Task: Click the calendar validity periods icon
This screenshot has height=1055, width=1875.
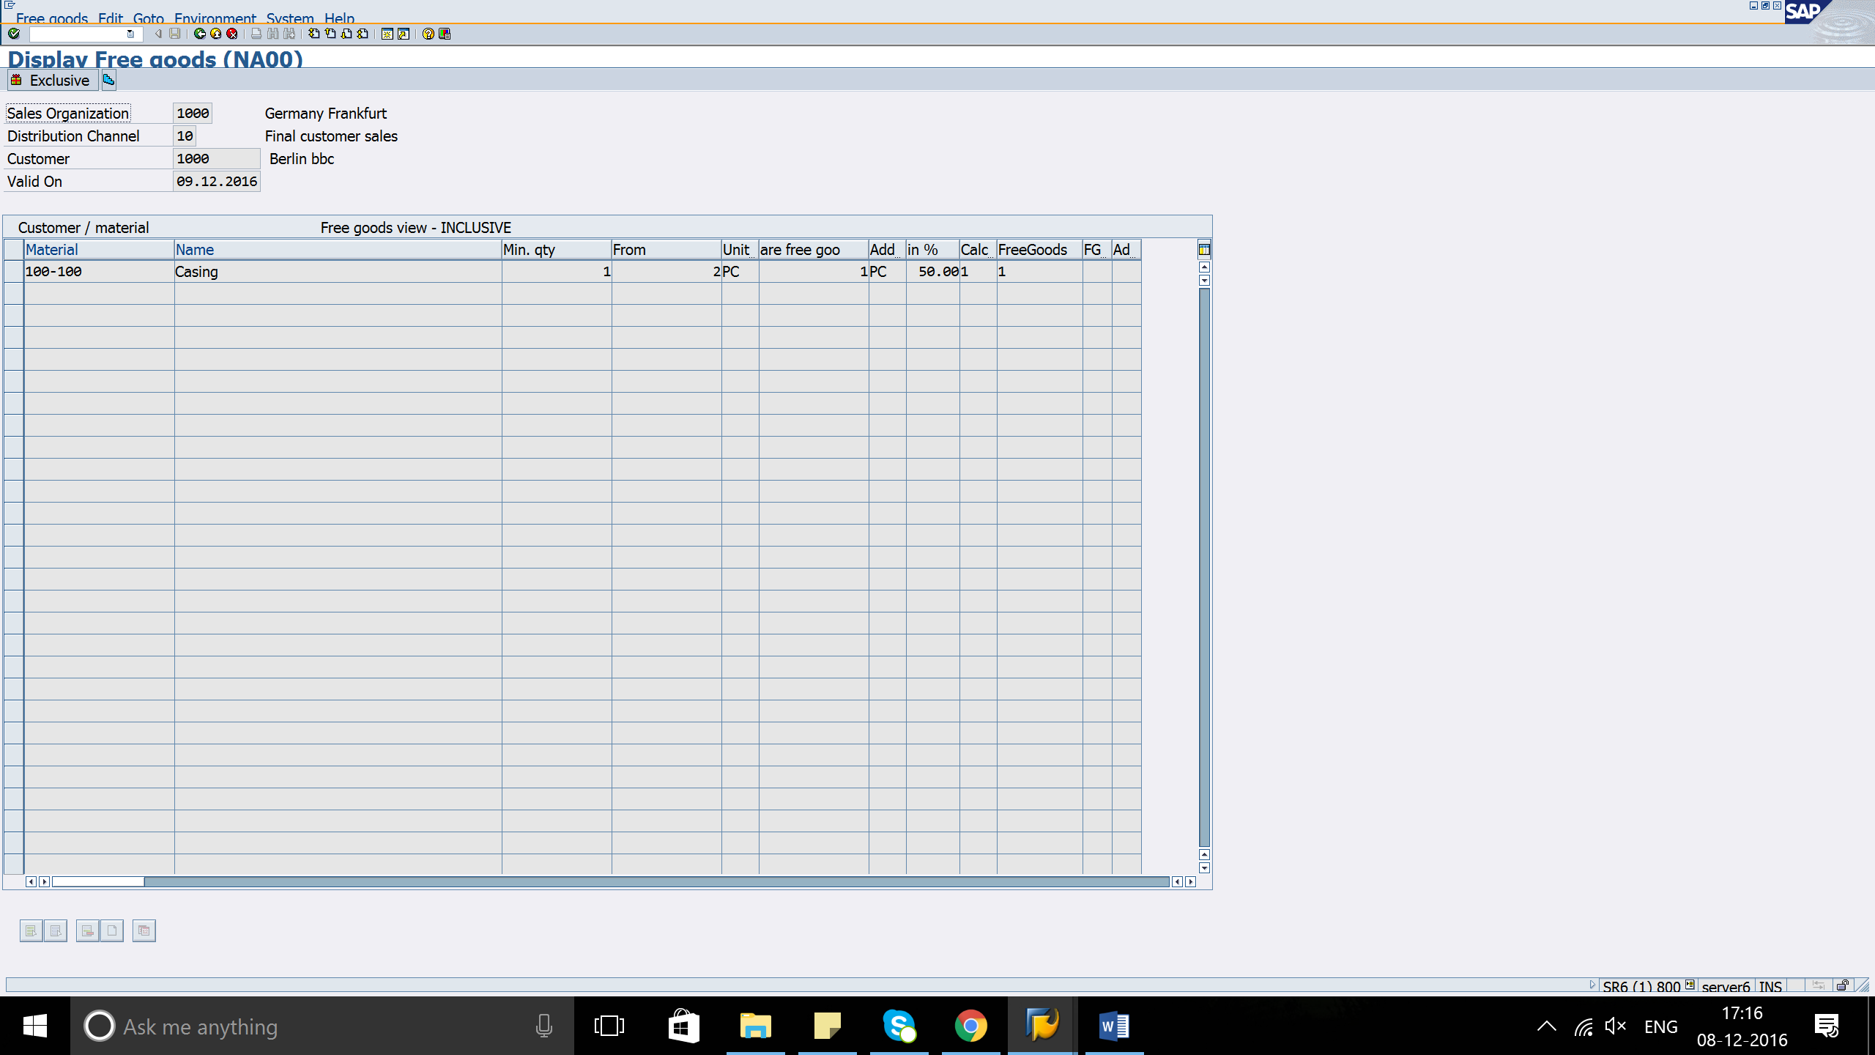Action: point(144,930)
